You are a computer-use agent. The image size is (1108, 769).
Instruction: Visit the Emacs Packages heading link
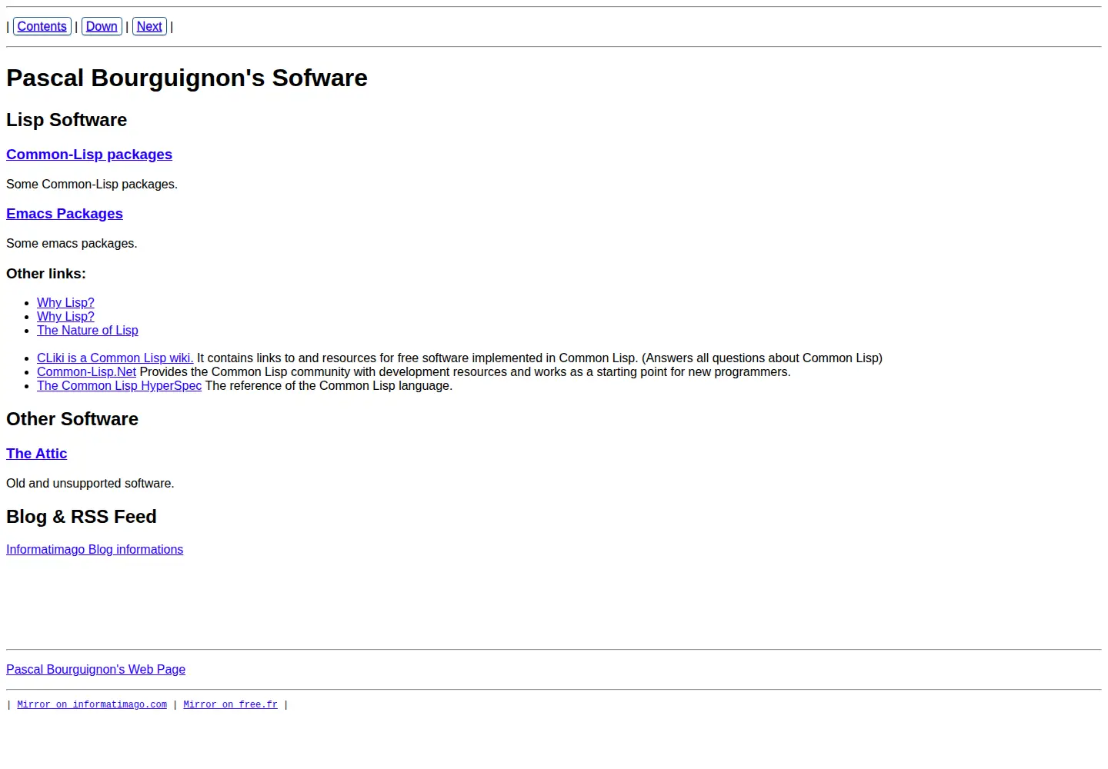(x=65, y=214)
